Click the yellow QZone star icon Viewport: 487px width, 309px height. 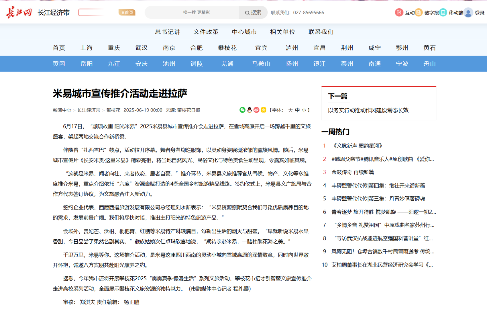coord(263,110)
